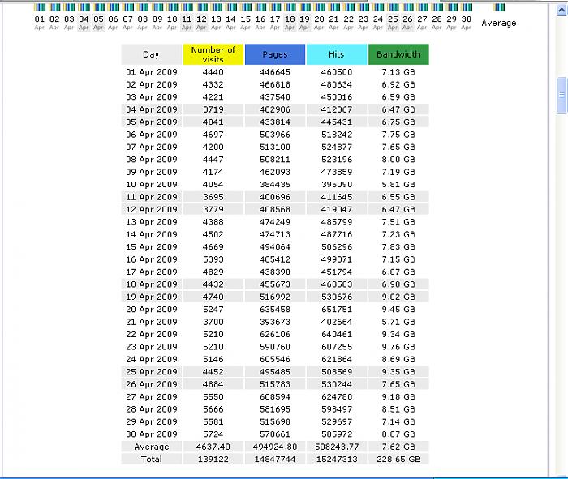The image size is (568, 479).
Task: Click the vertical scrollbar thumb
Action: pyautogui.click(x=562, y=95)
